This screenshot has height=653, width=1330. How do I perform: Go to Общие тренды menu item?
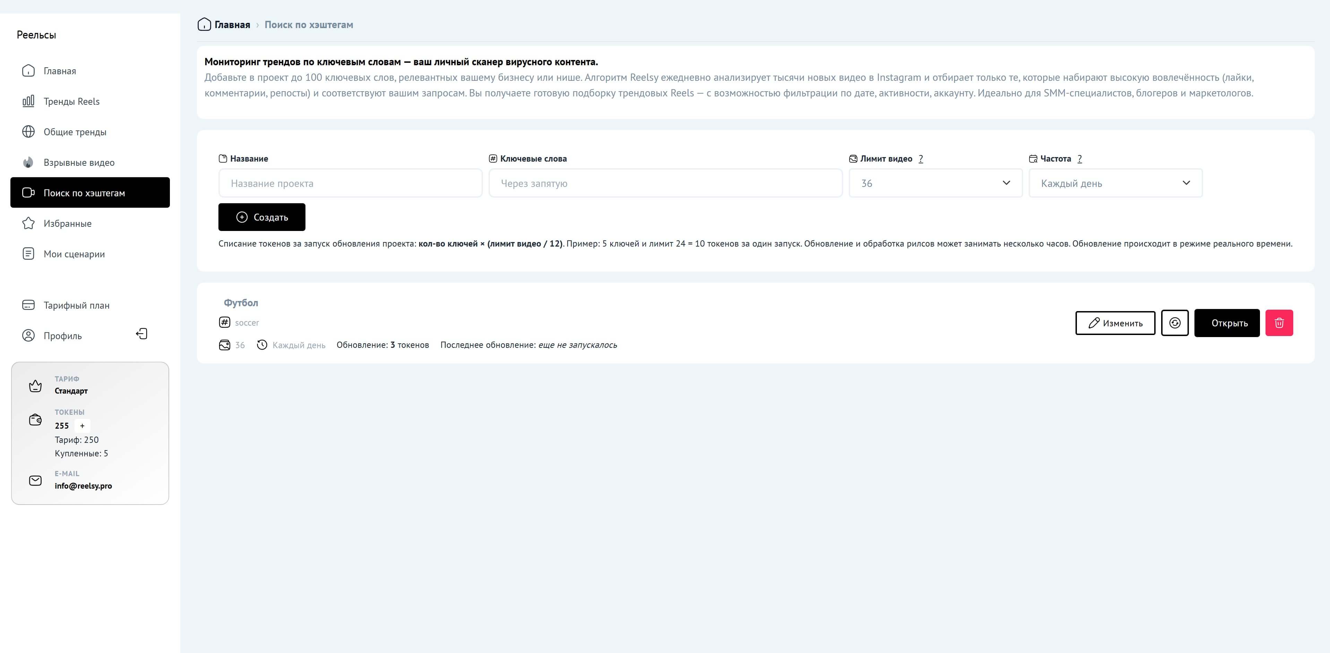point(75,132)
